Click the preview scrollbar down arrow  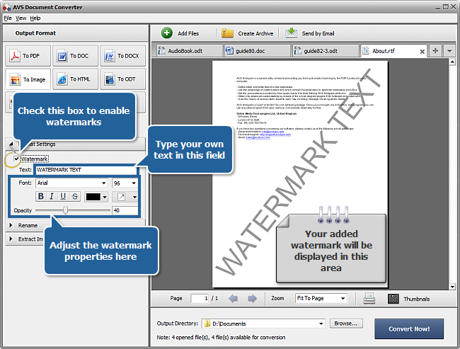(x=452, y=287)
